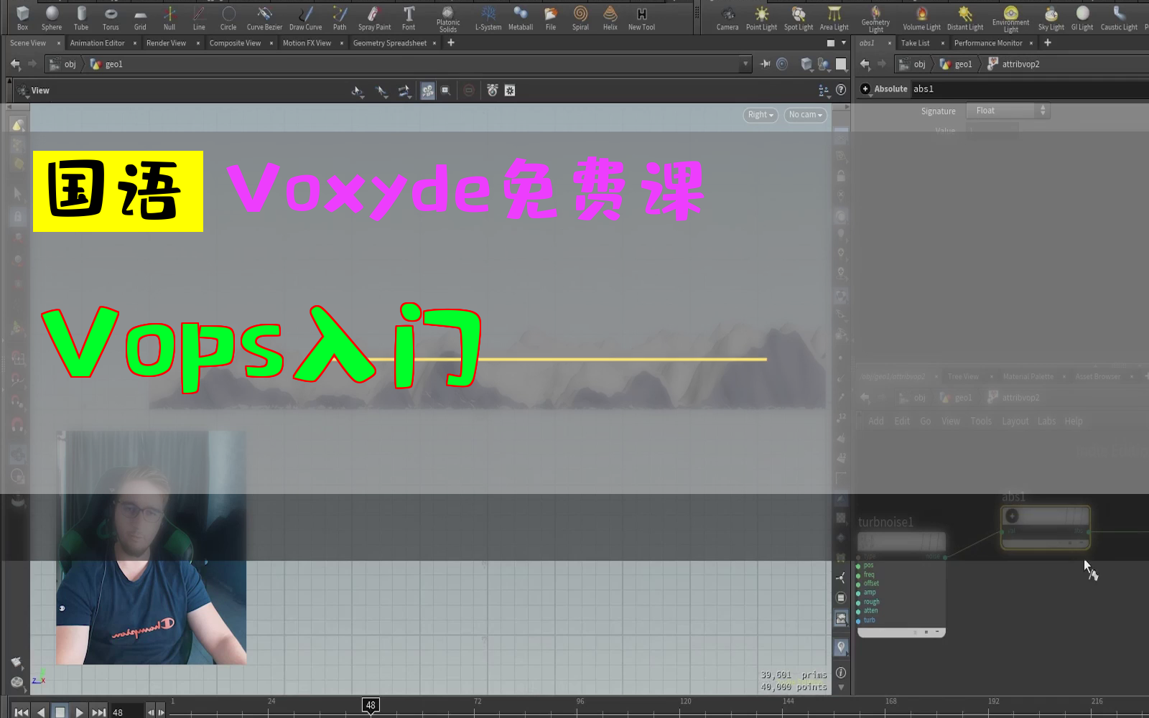Open the Performance Monitor tab

point(988,43)
